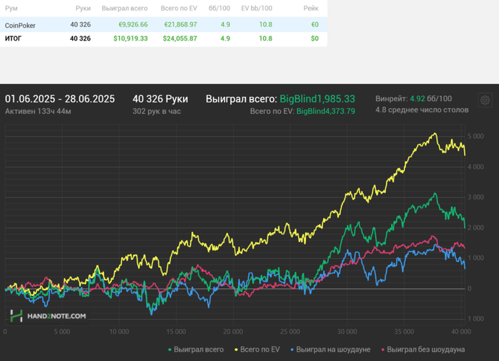
Task: Toggle the 'Выиграл всего' legend series
Action: click(x=196, y=350)
